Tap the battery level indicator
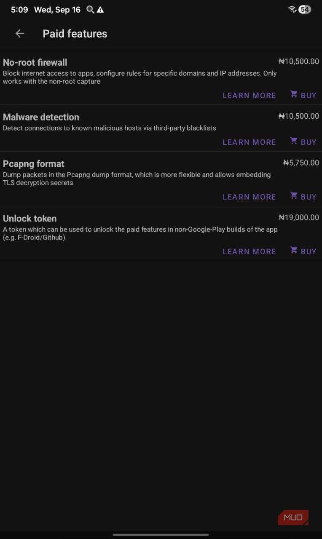Viewport: 322px width, 539px height. (305, 10)
